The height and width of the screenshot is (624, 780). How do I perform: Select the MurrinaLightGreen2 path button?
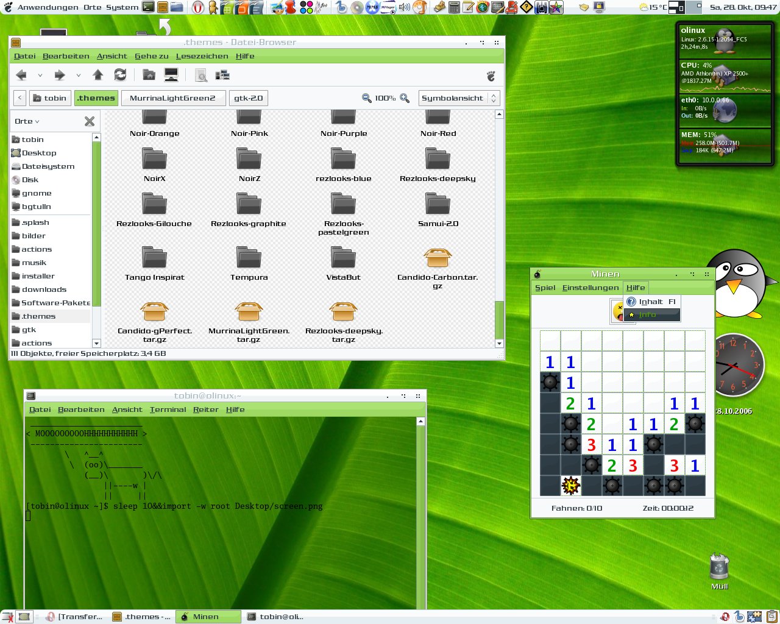point(173,98)
